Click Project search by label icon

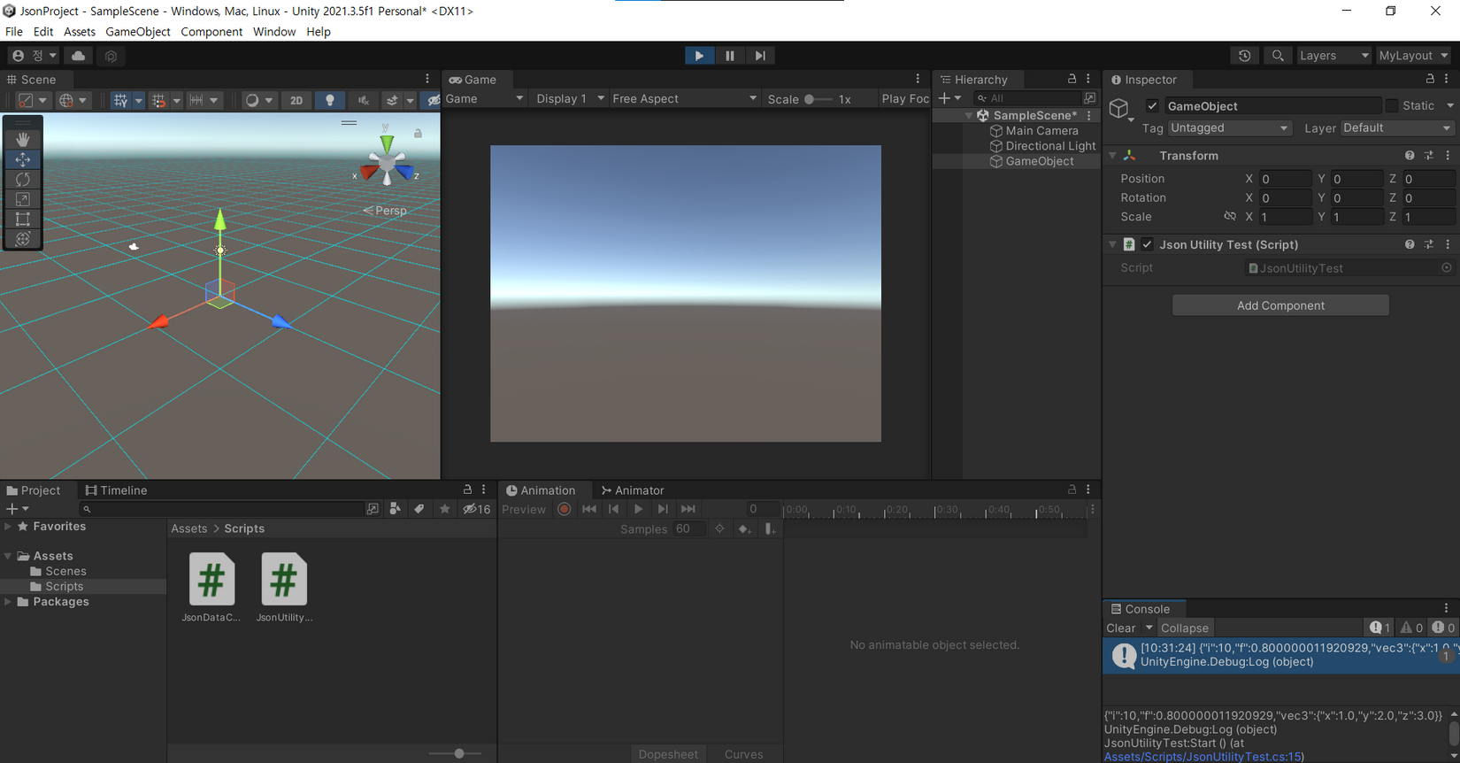419,509
